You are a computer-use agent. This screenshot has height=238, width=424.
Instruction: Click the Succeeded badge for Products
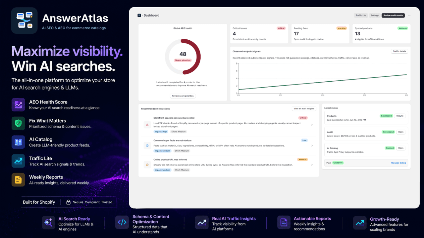(387, 116)
